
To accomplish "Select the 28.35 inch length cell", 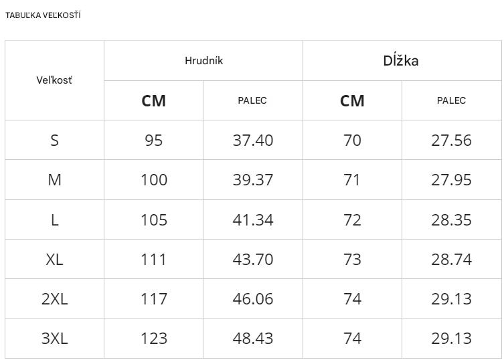I will coord(451,220).
